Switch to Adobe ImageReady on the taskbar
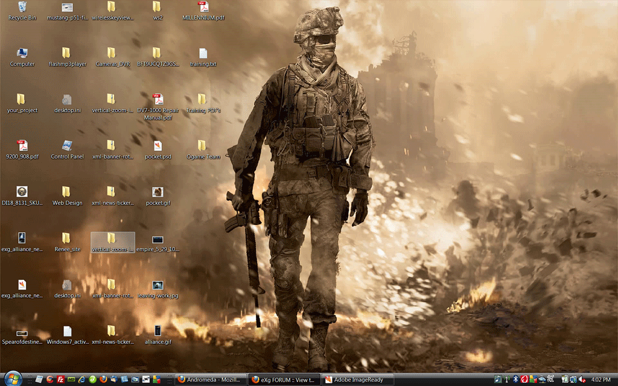Screen dimensions: 618x386 click(x=358, y=380)
